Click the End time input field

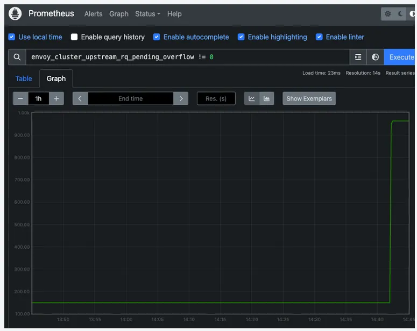pyautogui.click(x=131, y=98)
